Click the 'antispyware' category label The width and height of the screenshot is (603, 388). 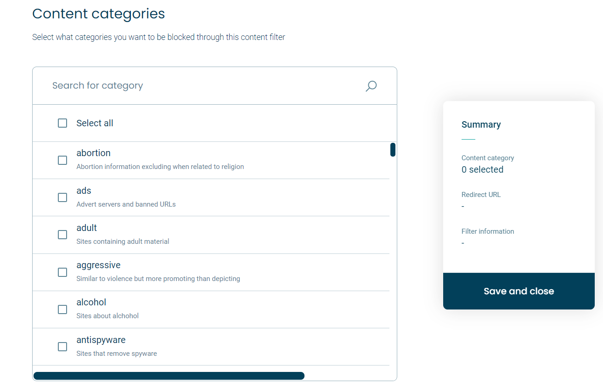(x=101, y=340)
